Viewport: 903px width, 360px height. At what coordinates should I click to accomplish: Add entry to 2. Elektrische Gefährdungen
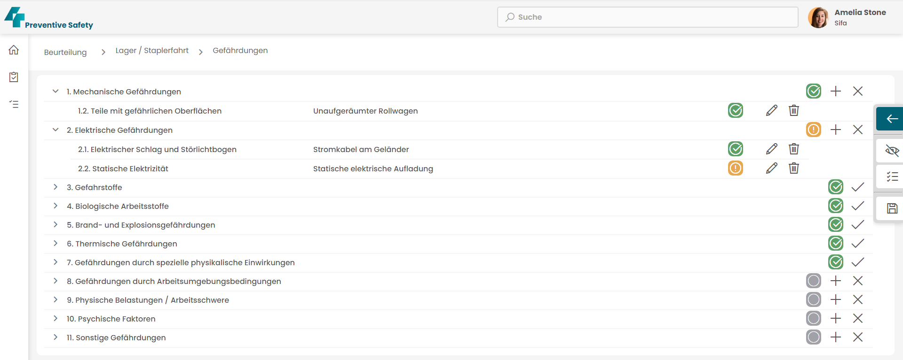coord(836,130)
